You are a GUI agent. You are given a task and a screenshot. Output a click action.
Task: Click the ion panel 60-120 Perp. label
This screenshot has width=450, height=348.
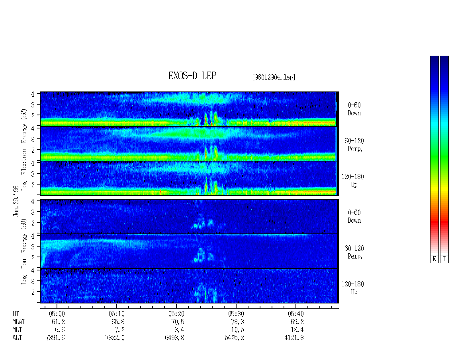tap(354, 252)
